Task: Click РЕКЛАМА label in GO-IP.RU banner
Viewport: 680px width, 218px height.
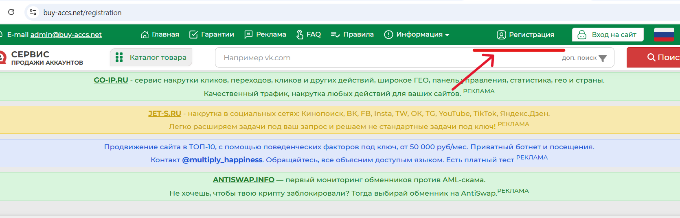Action: click(x=479, y=91)
